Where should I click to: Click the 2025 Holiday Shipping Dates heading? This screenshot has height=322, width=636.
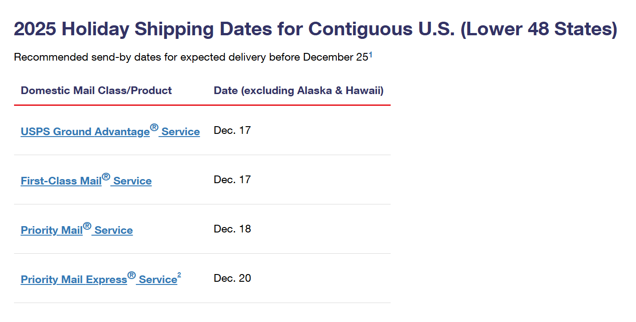(315, 29)
